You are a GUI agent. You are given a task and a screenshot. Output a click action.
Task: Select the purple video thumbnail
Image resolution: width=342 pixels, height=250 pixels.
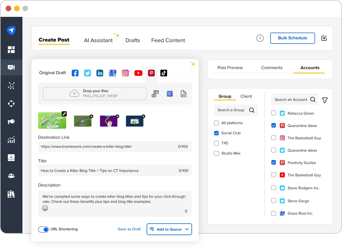(x=109, y=120)
